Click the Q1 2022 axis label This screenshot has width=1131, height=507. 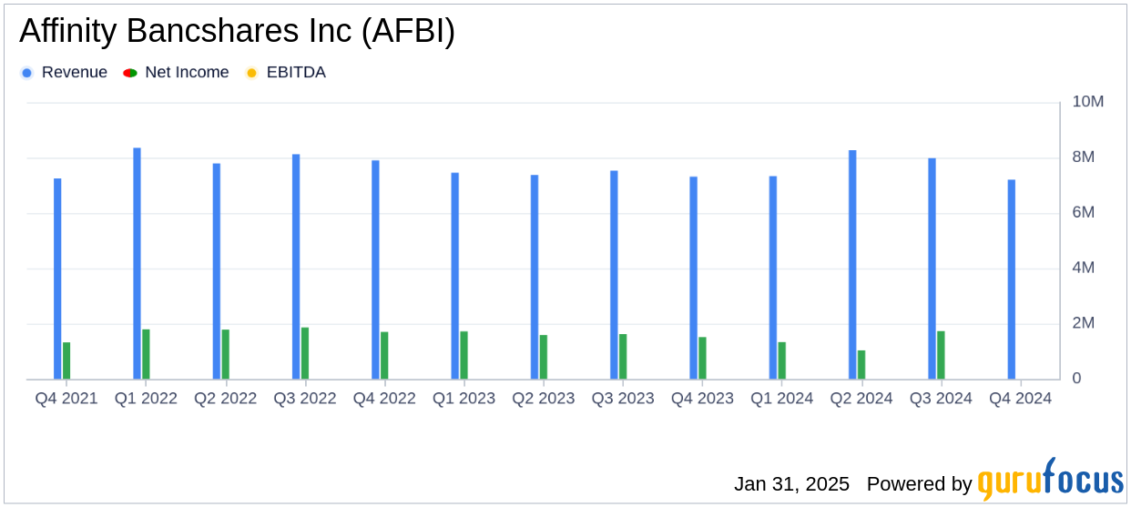tap(146, 399)
